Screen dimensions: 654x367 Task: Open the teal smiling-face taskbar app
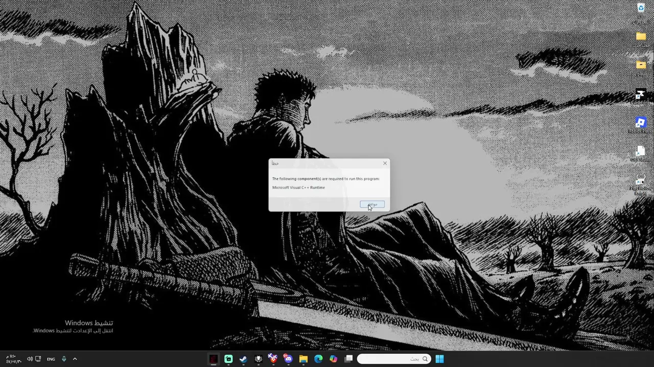click(228, 359)
